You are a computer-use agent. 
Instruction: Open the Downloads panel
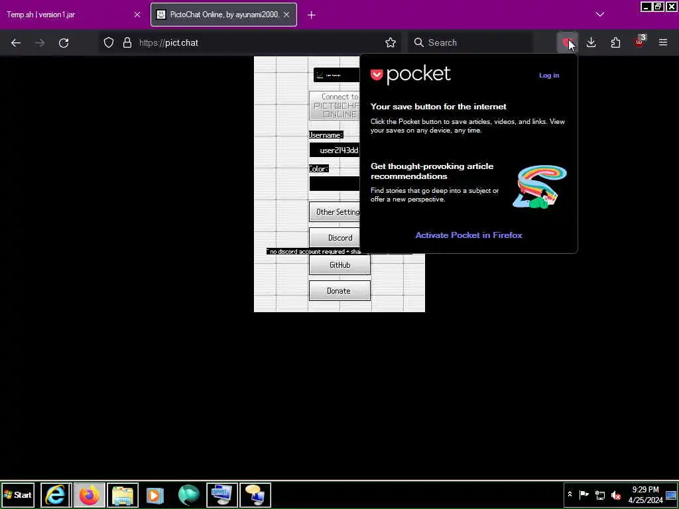pyautogui.click(x=591, y=42)
